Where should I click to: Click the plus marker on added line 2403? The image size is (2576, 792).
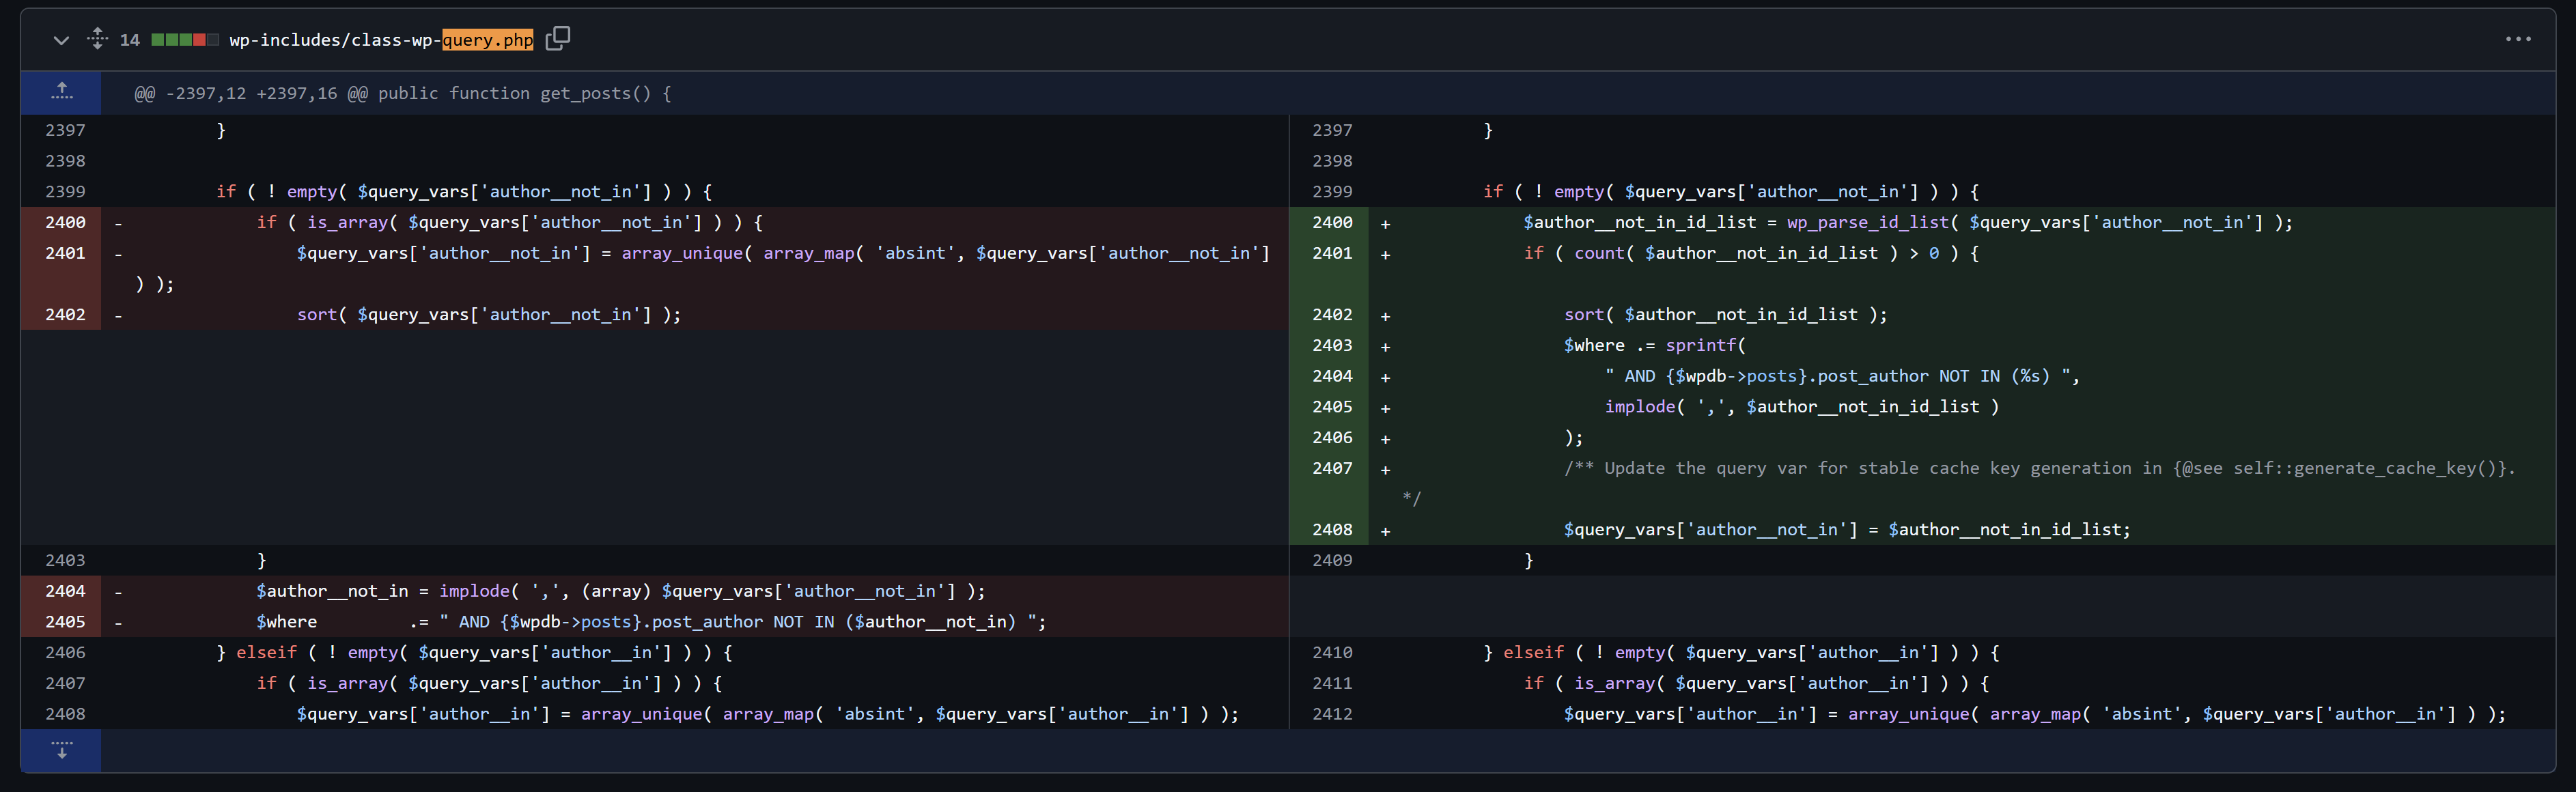1385,346
